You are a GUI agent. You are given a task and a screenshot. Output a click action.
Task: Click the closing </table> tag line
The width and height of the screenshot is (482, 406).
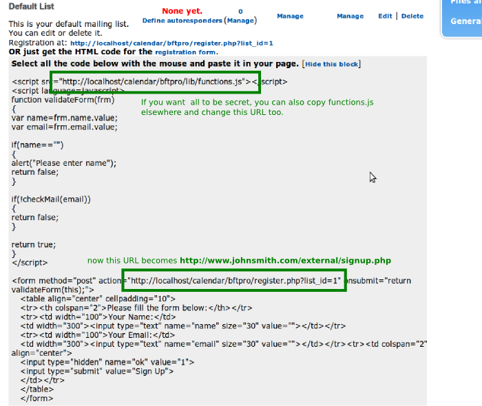point(37,389)
